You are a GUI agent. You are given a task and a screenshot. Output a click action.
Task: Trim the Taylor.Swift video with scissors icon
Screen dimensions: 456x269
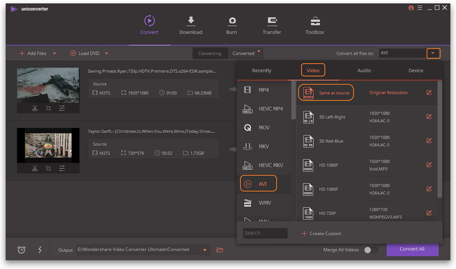point(35,168)
